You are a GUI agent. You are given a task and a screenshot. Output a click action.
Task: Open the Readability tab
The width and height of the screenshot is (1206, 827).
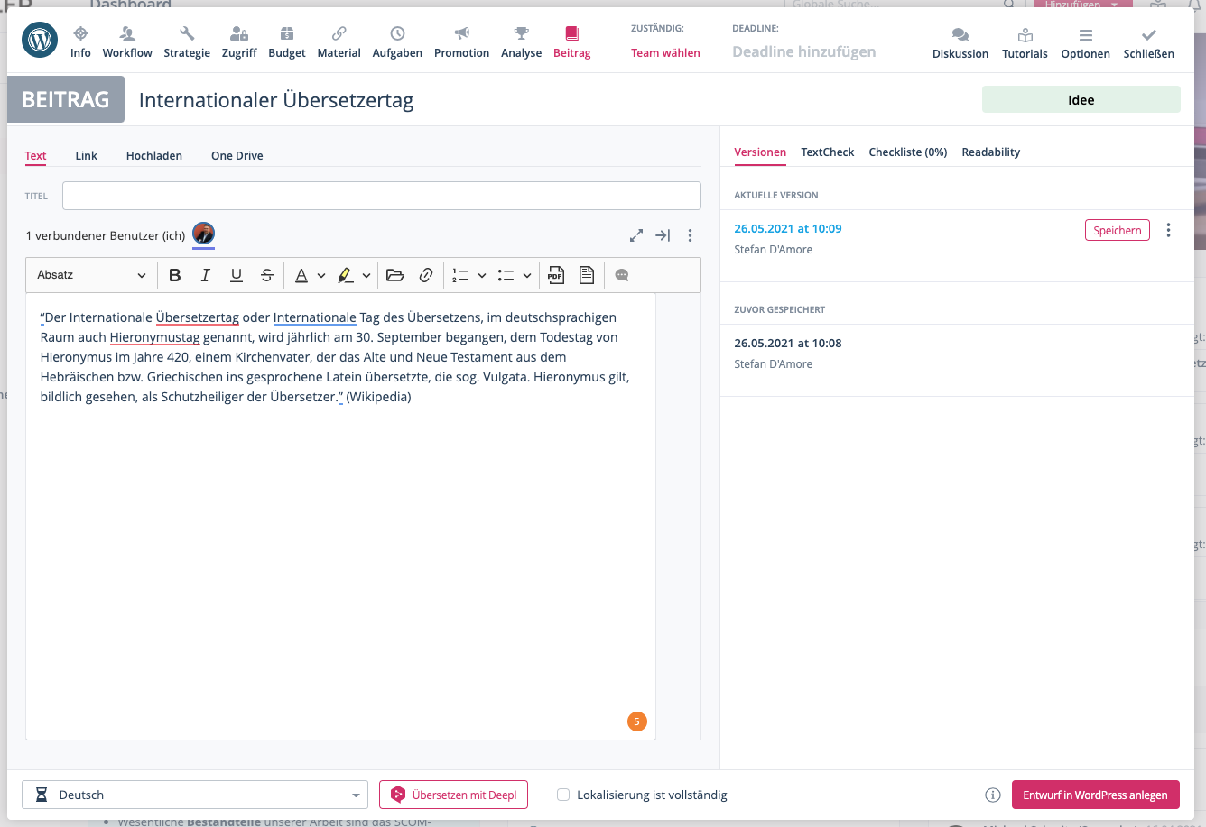[990, 152]
